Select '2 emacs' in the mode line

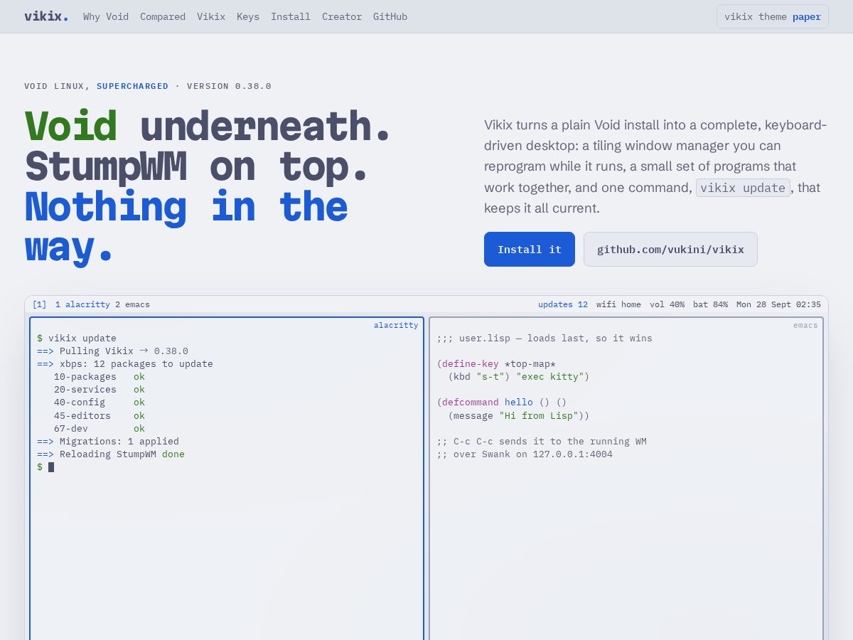132,304
